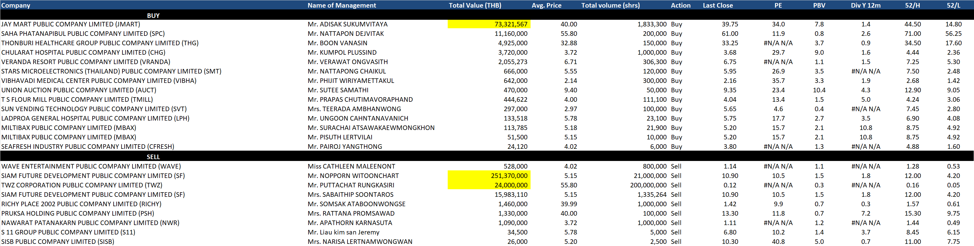Click the Total volume (shrs) header

tap(610, 5)
